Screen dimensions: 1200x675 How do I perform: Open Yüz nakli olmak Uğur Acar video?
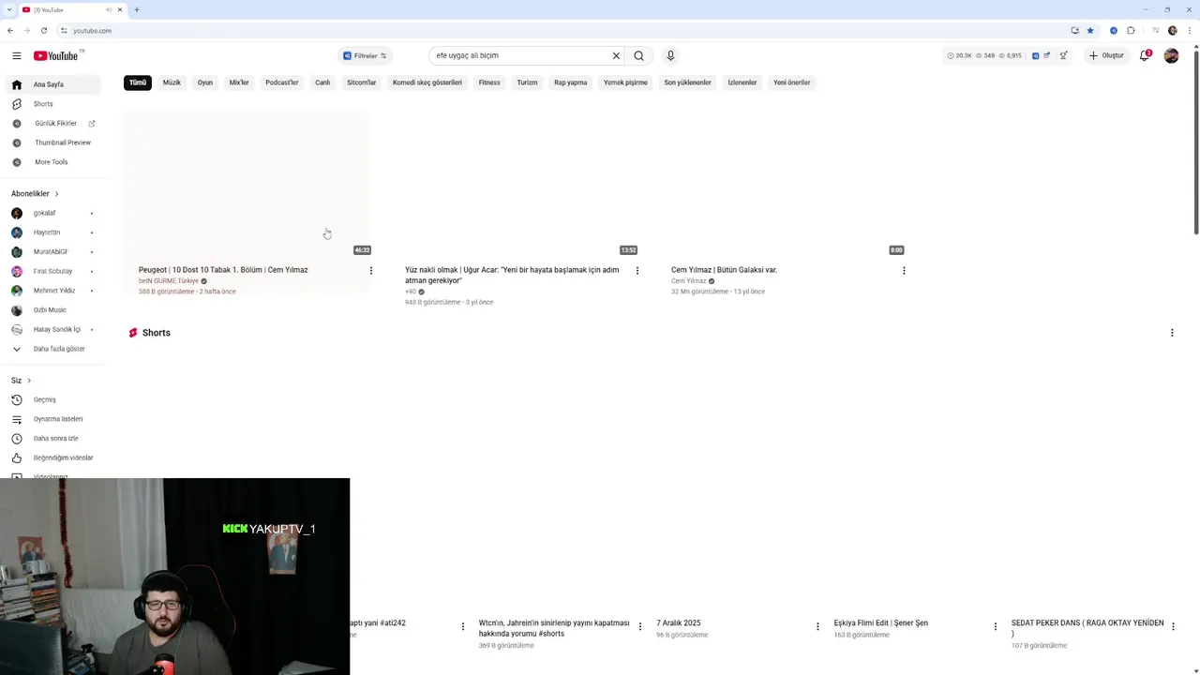512,275
